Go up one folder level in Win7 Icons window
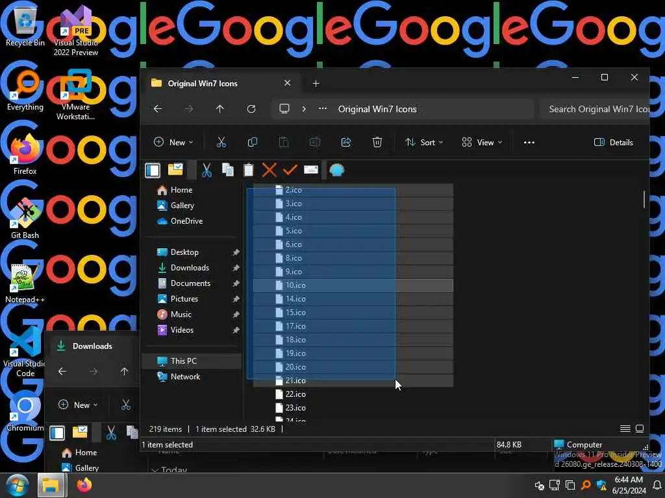The width and height of the screenshot is (665, 498). click(220, 109)
